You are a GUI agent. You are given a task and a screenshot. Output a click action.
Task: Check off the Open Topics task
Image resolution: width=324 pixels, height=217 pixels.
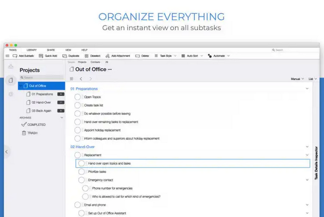(x=78, y=97)
